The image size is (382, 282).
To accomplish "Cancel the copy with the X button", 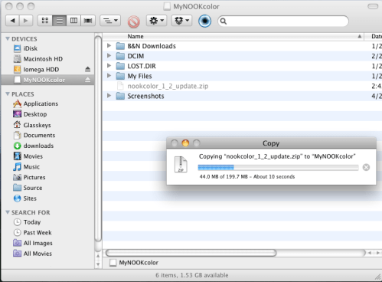I will 366,167.
